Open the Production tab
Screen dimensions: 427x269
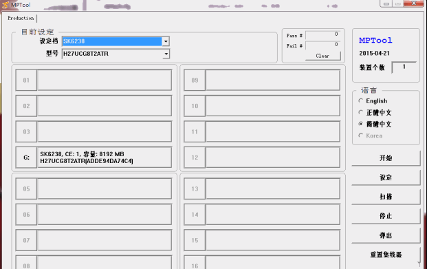point(21,19)
